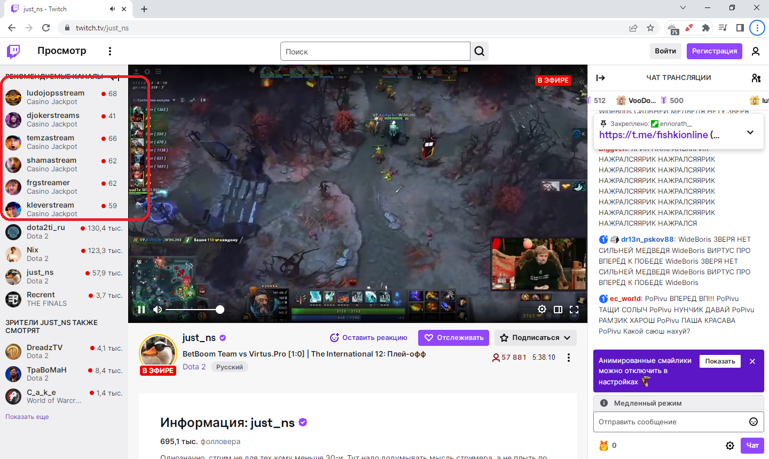Image resolution: width=769 pixels, height=459 pixels.
Task: Click the search magnifier button
Action: click(x=480, y=51)
